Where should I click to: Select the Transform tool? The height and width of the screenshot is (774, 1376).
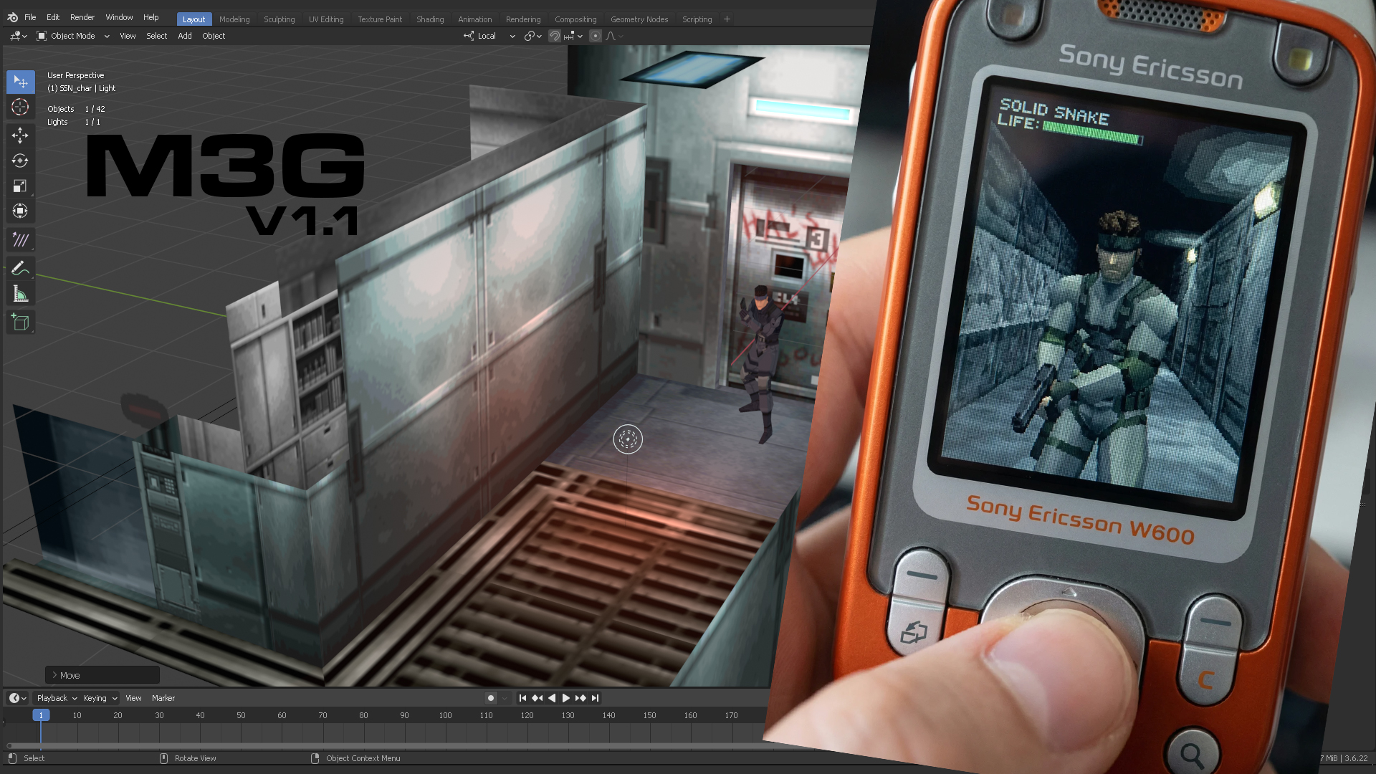click(x=20, y=211)
